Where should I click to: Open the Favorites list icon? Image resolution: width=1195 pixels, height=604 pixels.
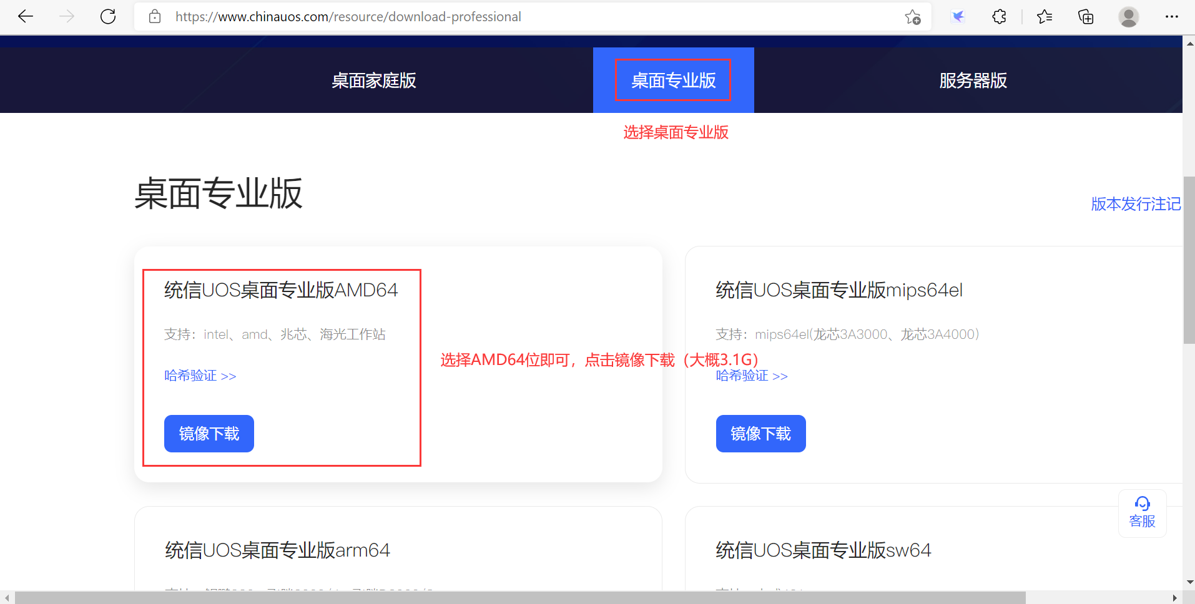[x=1045, y=17]
